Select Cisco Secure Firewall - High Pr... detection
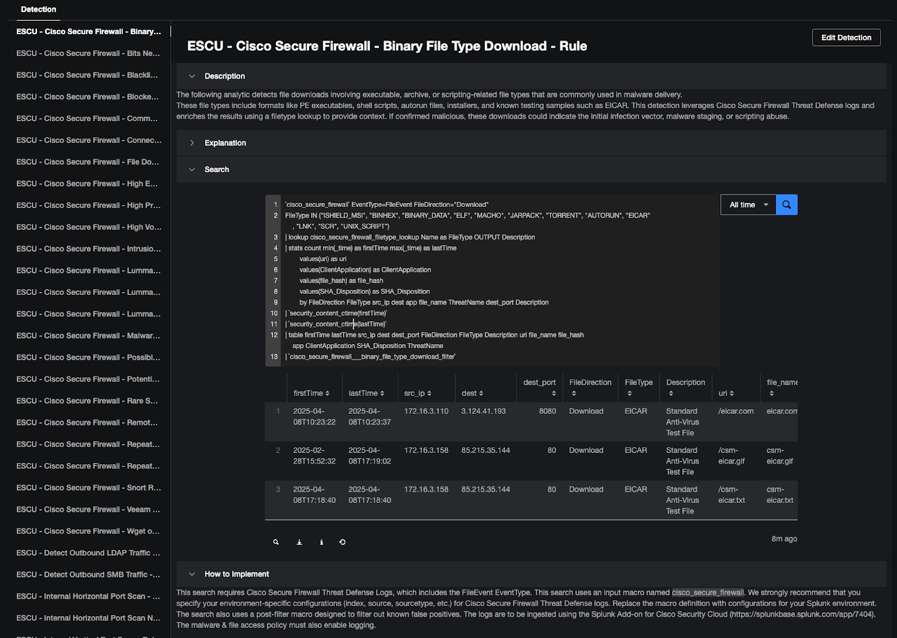This screenshot has height=638, width=897. coord(88,205)
